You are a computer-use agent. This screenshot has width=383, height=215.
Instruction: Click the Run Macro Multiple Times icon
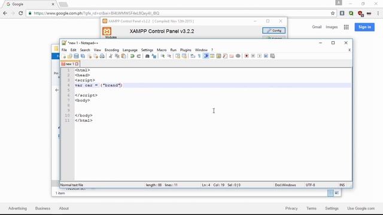tap(266, 56)
